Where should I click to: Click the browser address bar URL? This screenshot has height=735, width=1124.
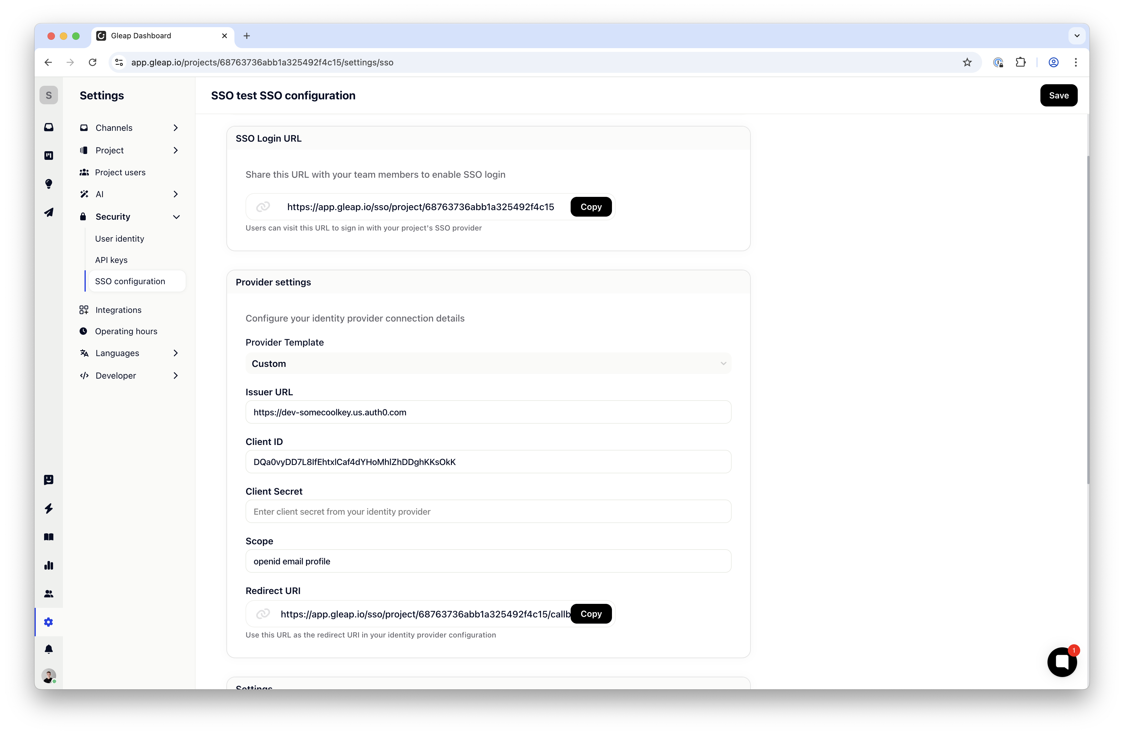click(x=262, y=62)
